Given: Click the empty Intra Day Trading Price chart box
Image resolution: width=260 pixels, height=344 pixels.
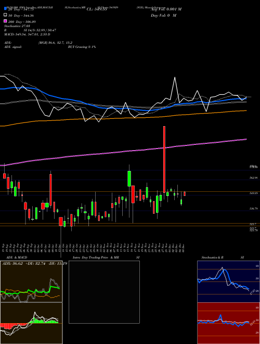Looking at the screenshot, I should (104, 292).
